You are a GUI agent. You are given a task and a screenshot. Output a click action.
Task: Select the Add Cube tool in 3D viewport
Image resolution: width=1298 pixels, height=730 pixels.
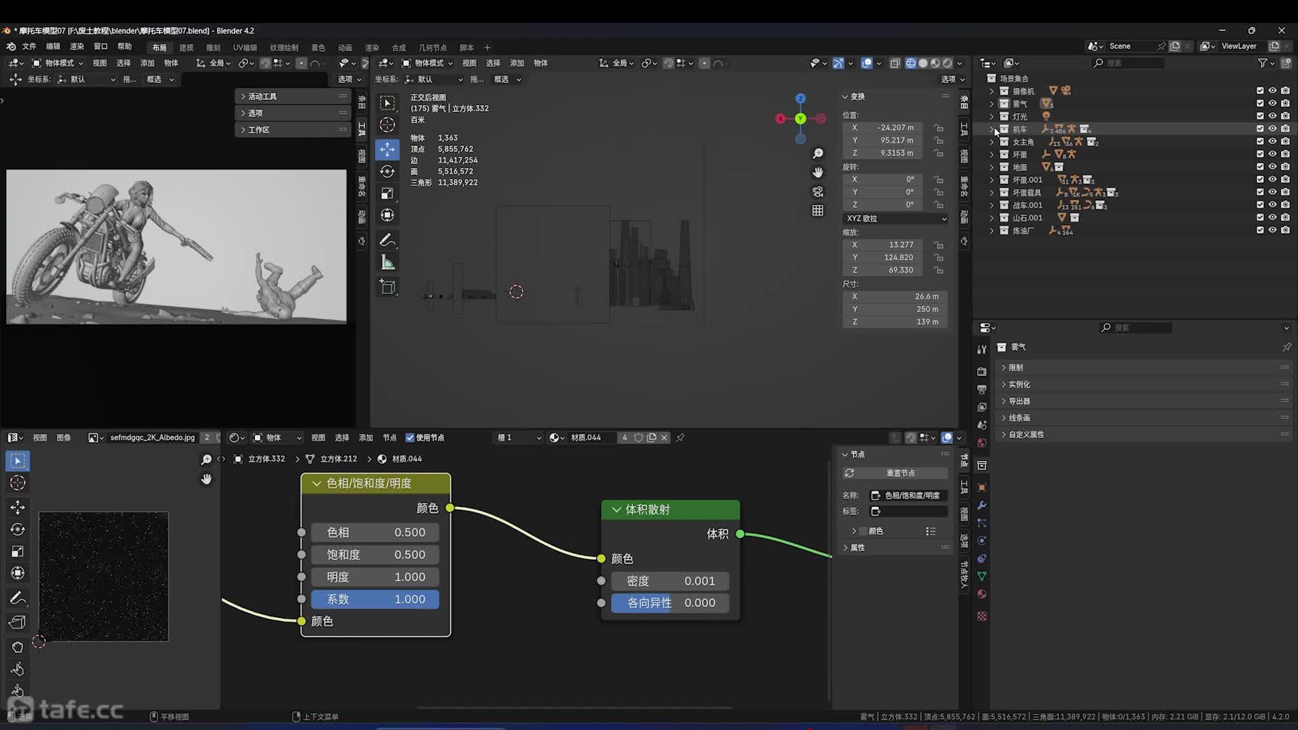[387, 287]
